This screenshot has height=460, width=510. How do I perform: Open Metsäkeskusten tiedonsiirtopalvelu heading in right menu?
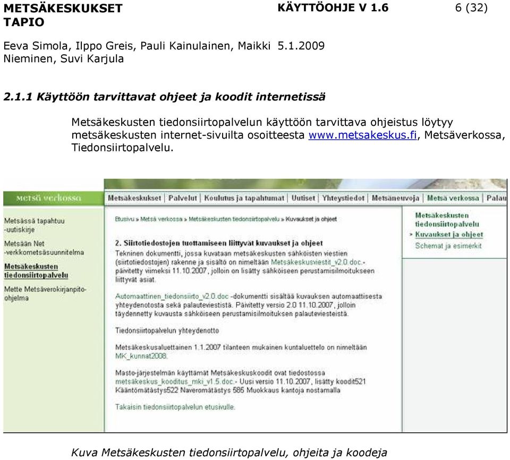[x=447, y=219]
